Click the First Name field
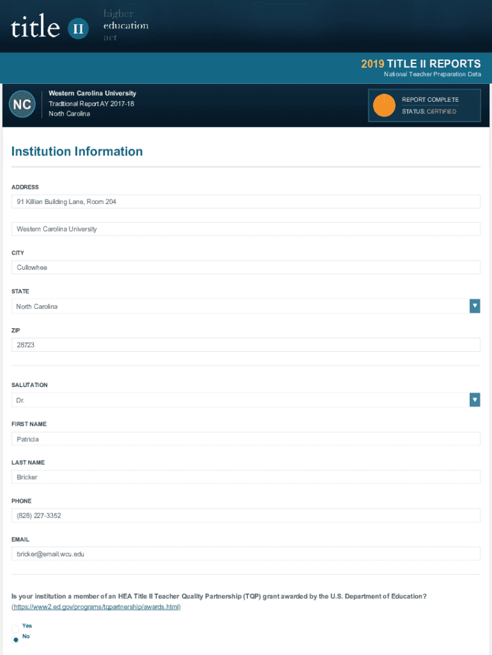The width and height of the screenshot is (492, 655). [x=245, y=439]
